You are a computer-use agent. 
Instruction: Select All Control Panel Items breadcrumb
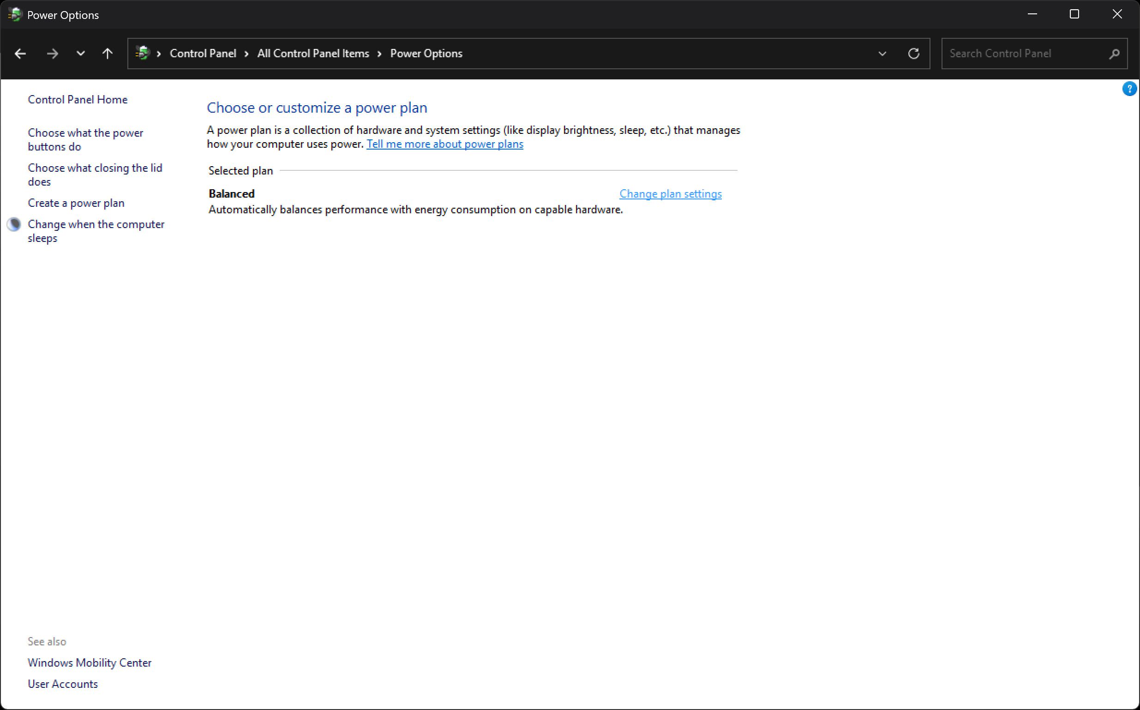click(x=313, y=54)
